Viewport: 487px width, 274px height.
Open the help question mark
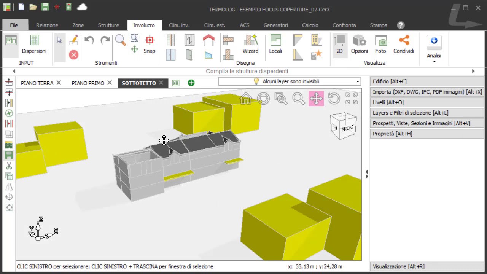[x=401, y=25]
